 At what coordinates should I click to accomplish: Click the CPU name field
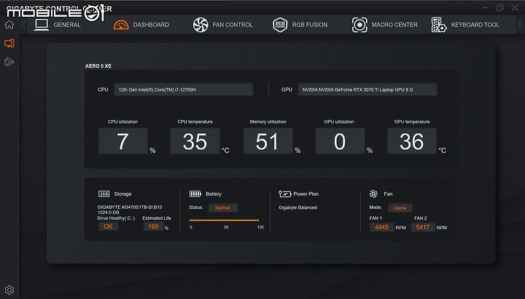coord(184,89)
